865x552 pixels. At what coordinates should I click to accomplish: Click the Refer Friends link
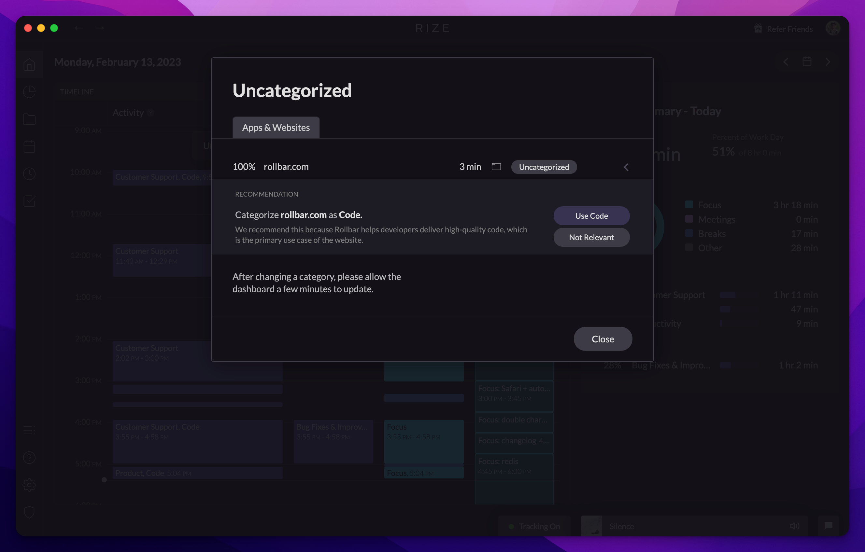click(784, 29)
